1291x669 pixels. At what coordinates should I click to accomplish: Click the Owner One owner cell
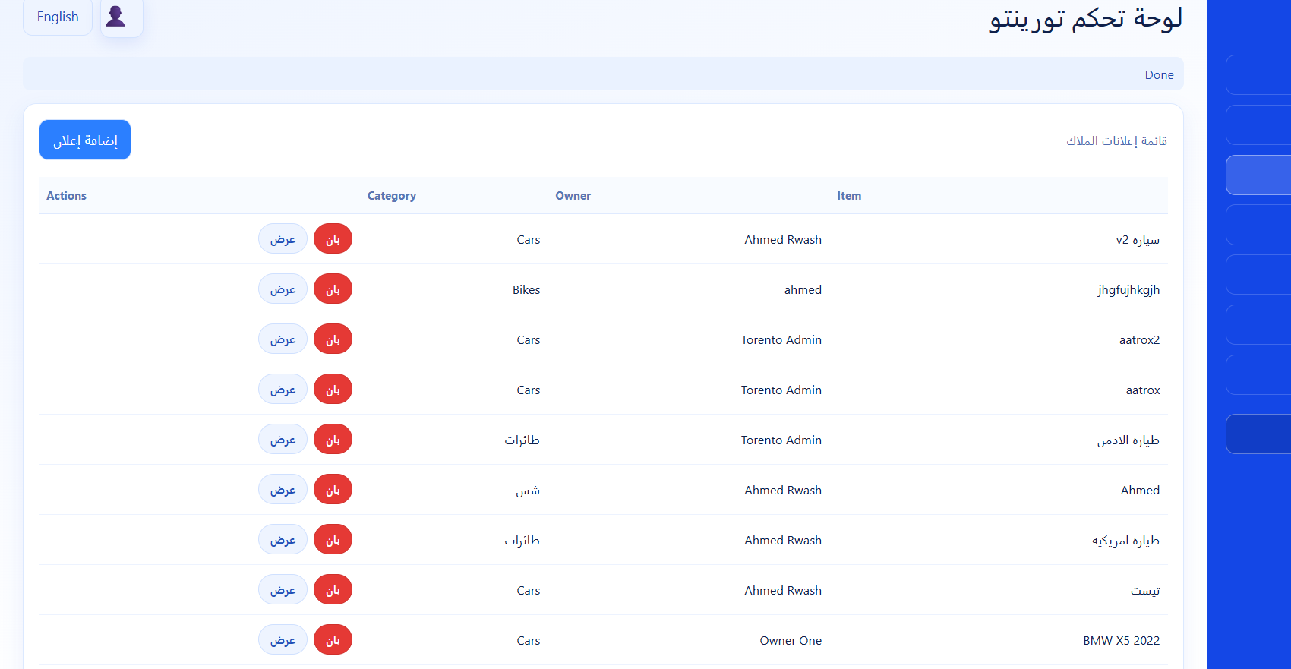coord(791,641)
